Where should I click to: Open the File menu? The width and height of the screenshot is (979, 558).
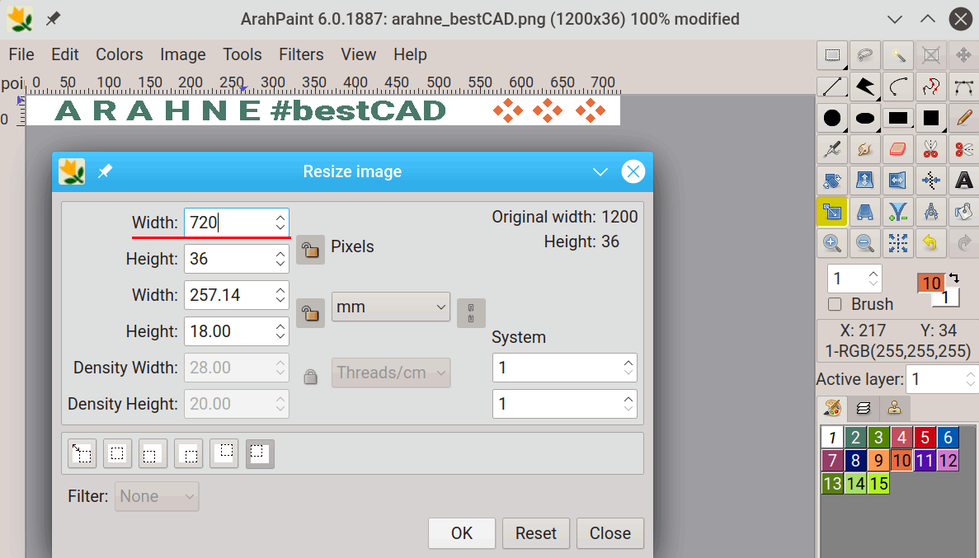click(21, 54)
